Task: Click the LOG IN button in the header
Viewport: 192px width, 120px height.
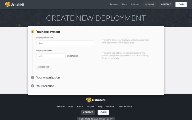Action: pos(181,5)
